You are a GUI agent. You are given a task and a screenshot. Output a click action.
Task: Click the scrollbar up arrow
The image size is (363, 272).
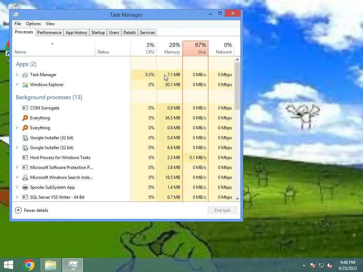point(237,59)
